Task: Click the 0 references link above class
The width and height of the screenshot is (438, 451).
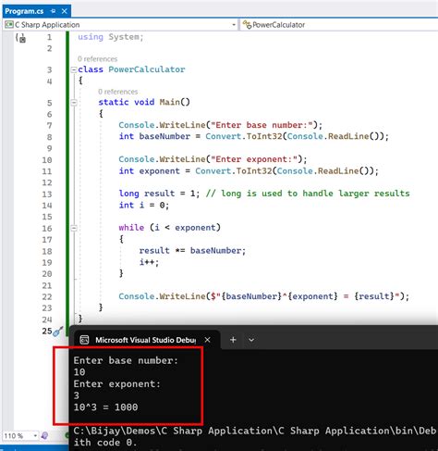Action: click(97, 59)
